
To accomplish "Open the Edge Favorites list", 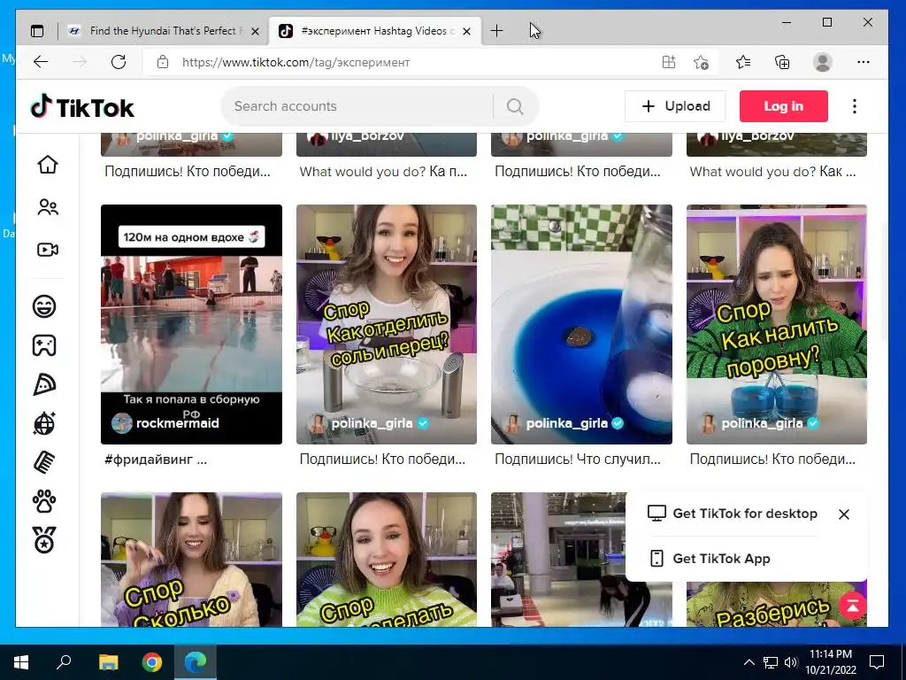I will point(743,62).
